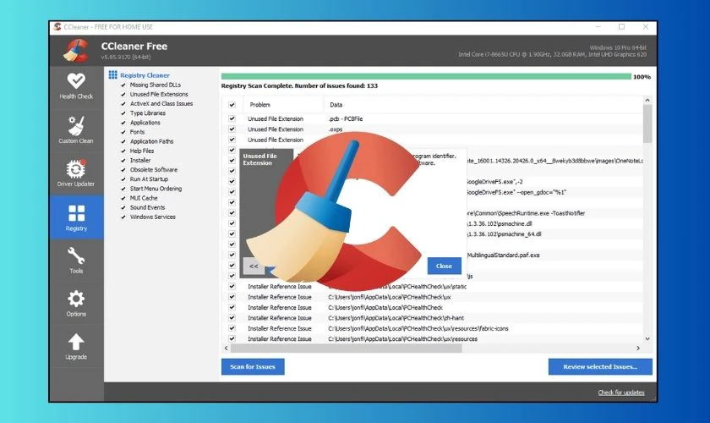
Task: Open the Custom Clean broom icon
Action: coord(76,127)
